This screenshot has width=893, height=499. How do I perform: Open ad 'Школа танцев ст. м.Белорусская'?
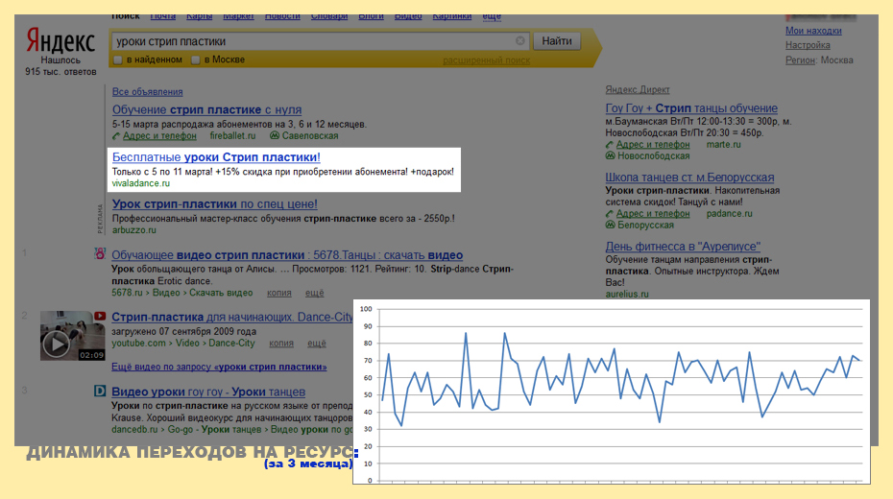pyautogui.click(x=689, y=177)
